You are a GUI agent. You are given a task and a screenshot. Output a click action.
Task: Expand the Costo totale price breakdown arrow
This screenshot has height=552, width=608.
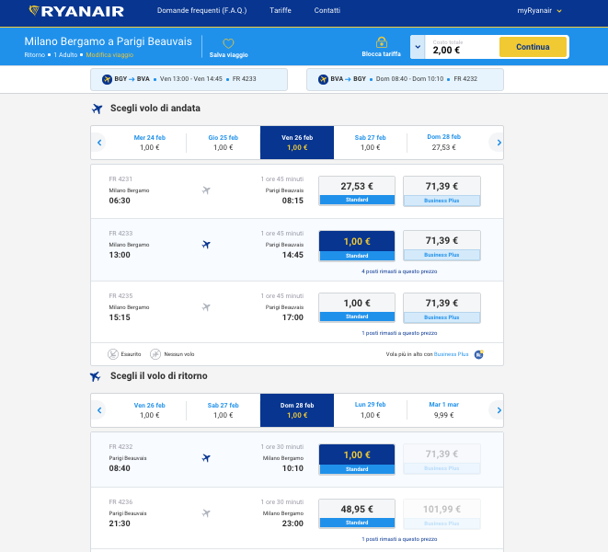tap(418, 47)
